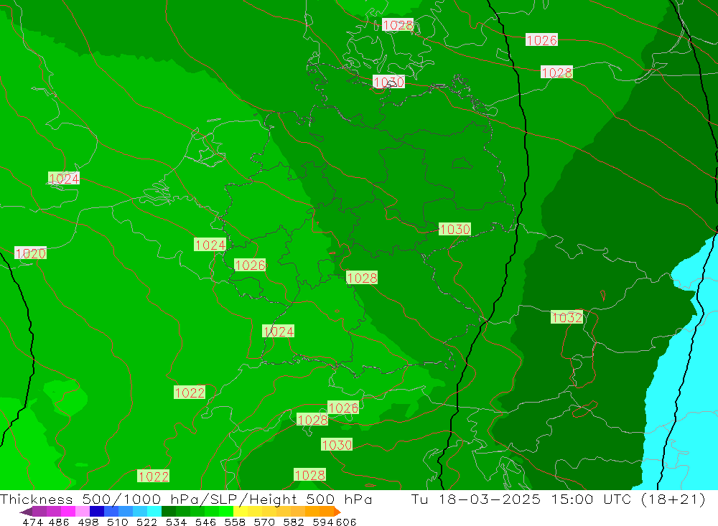Select the 1030 label with white background
The width and height of the screenshot is (718, 526).
[x=388, y=82]
